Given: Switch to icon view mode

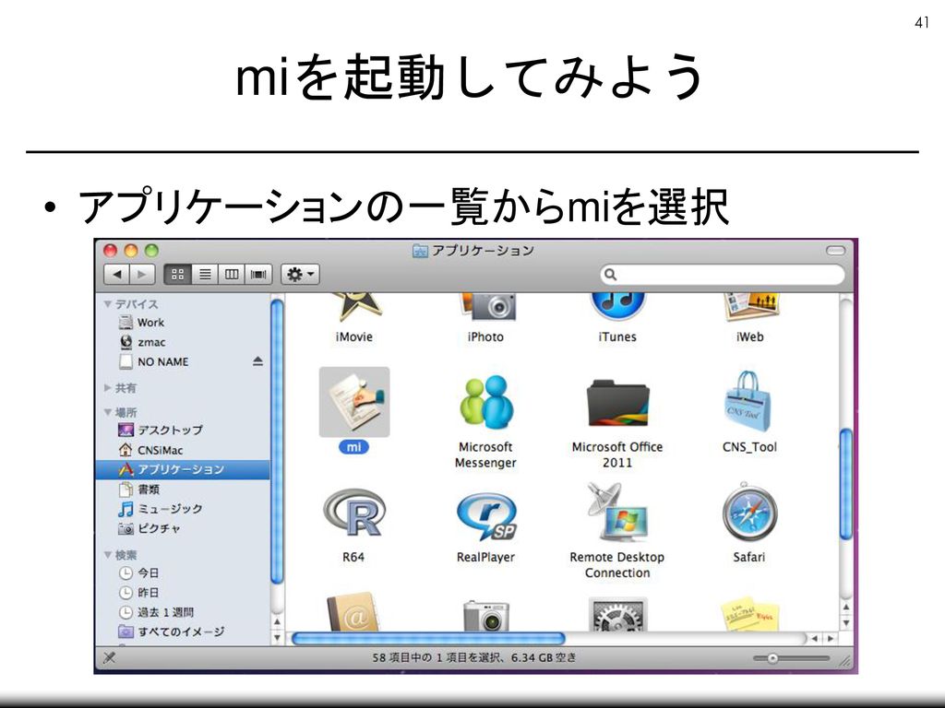Looking at the screenshot, I should pyautogui.click(x=178, y=275).
